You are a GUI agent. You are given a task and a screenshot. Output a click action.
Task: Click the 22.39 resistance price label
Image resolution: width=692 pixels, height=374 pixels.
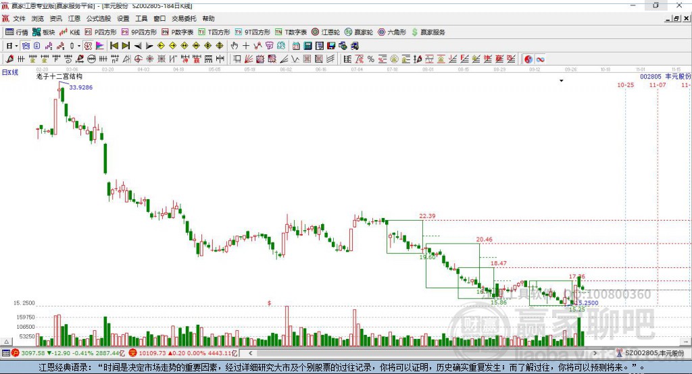pyautogui.click(x=427, y=216)
